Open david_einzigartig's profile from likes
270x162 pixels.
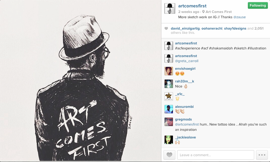point(185,29)
